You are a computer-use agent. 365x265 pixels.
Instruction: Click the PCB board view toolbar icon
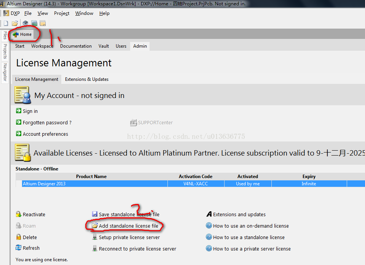[34, 23]
